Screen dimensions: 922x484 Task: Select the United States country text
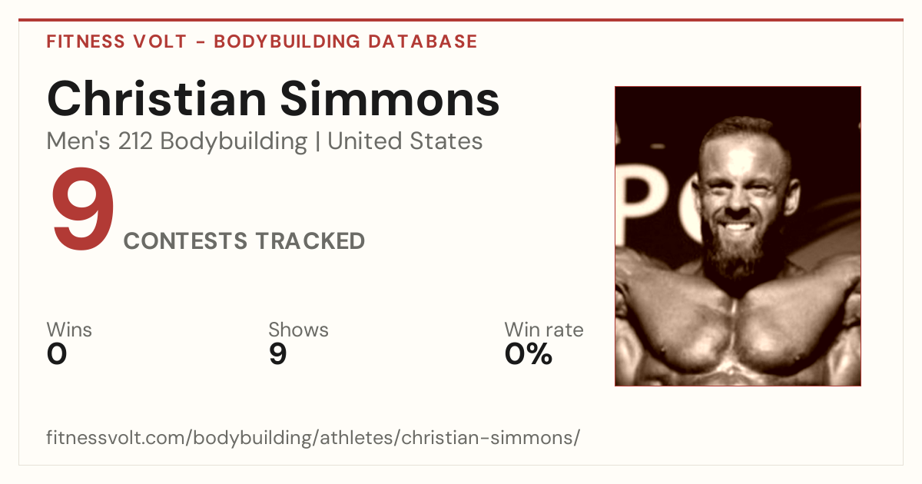(405, 141)
